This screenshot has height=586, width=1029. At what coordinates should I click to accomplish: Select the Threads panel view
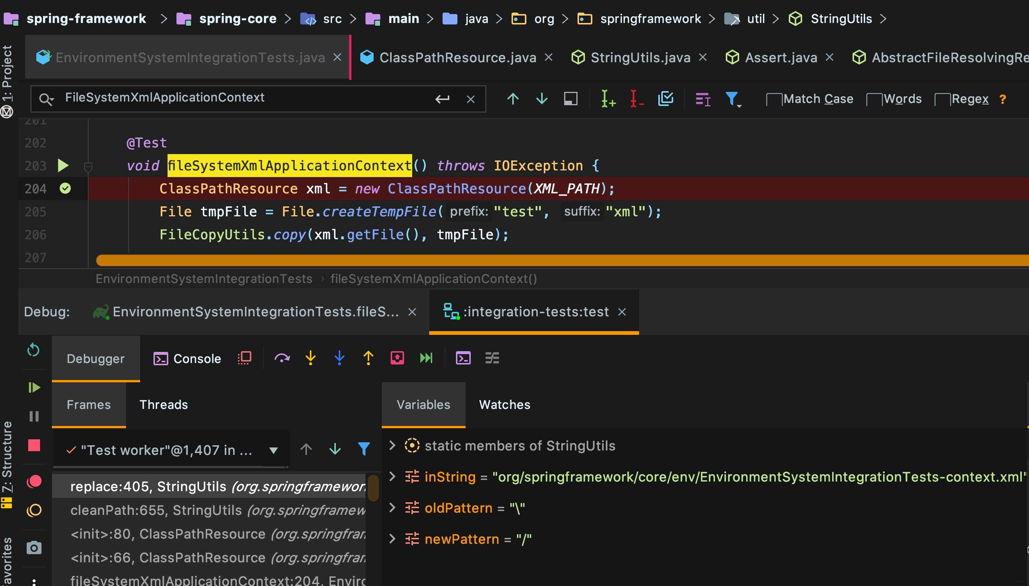pos(163,404)
